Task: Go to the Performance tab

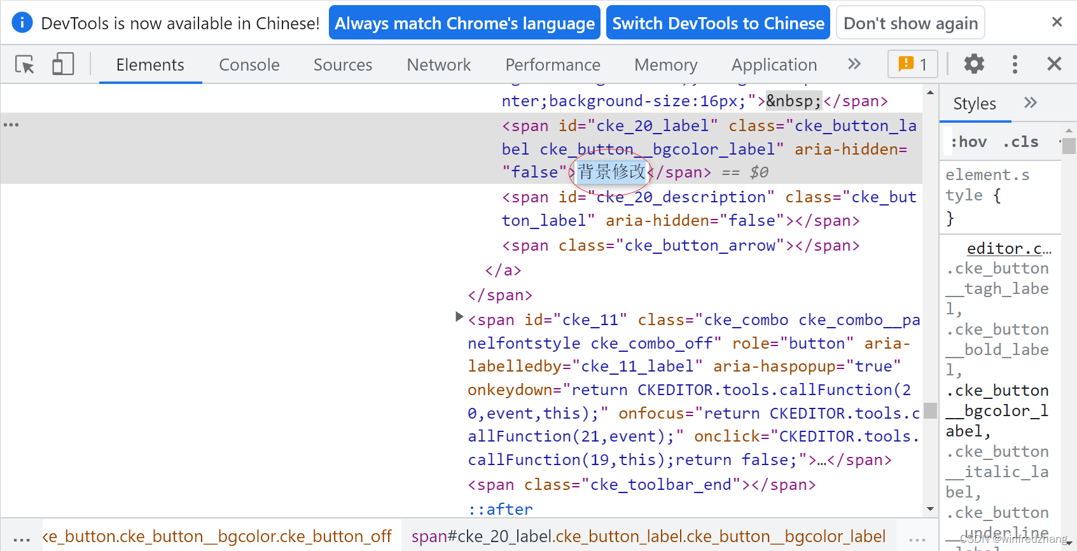Action: point(553,65)
